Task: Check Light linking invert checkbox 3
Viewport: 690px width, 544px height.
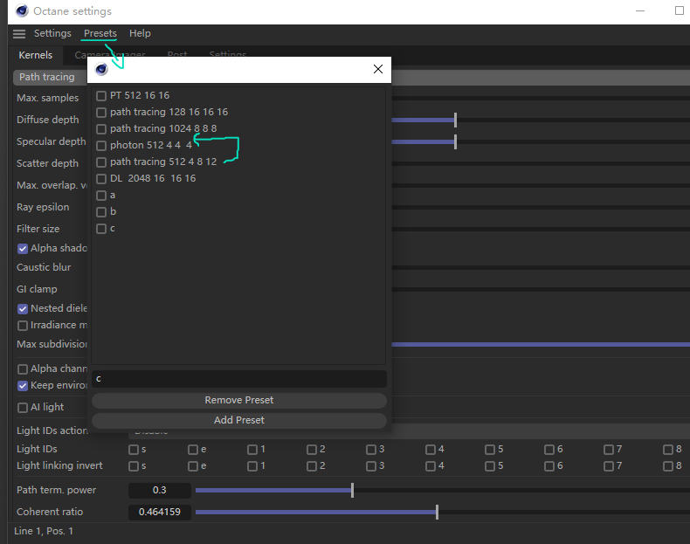Action: tap(371, 466)
